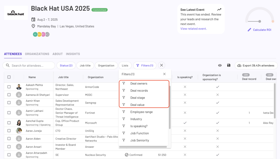Switch to the ORGANIZATIONS tab
Screen dimensions: 280x159
(37, 54)
